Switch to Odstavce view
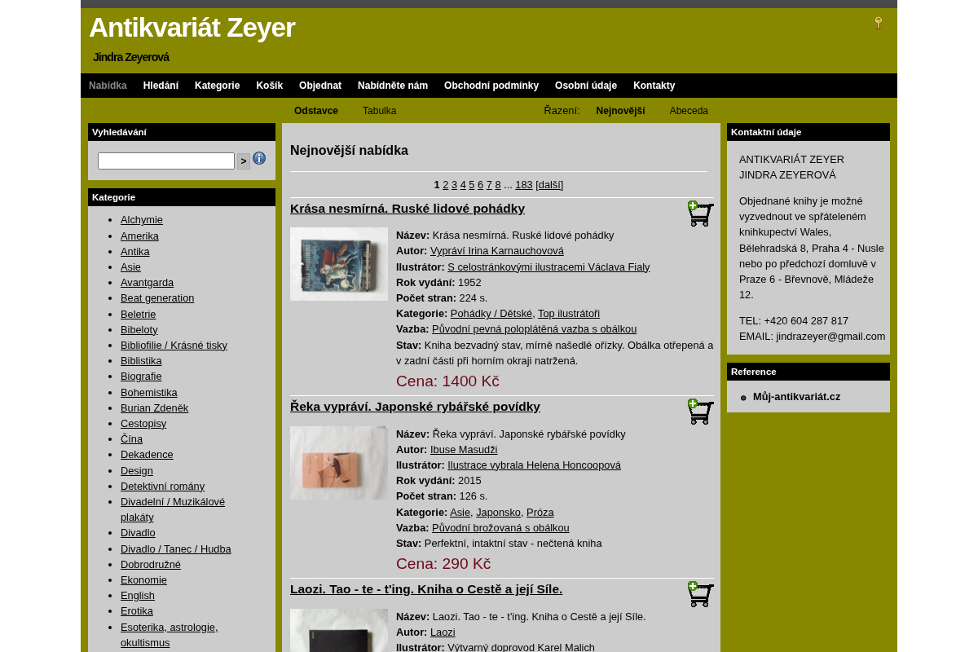This screenshot has height=652, width=978. [x=316, y=111]
